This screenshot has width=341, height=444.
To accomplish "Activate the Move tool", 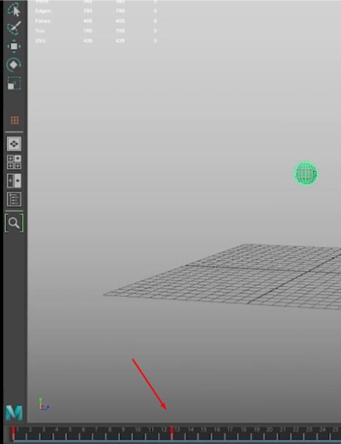I will [14, 46].
